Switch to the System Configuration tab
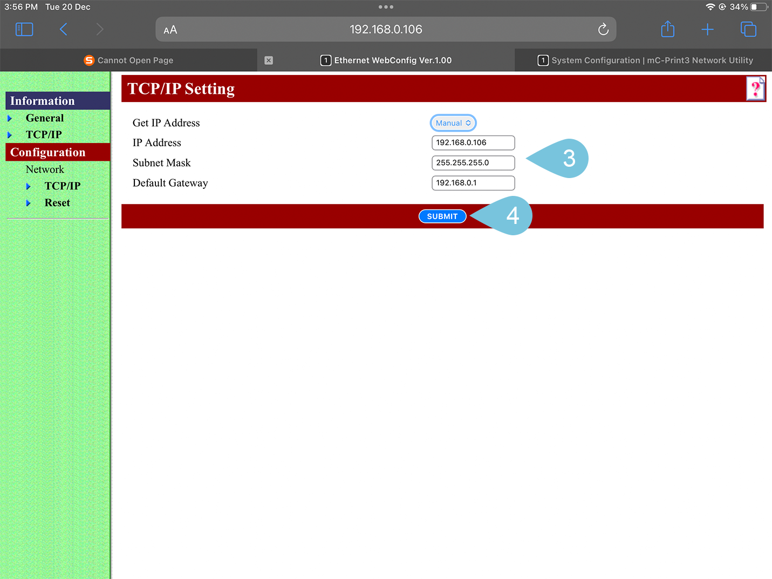 645,60
